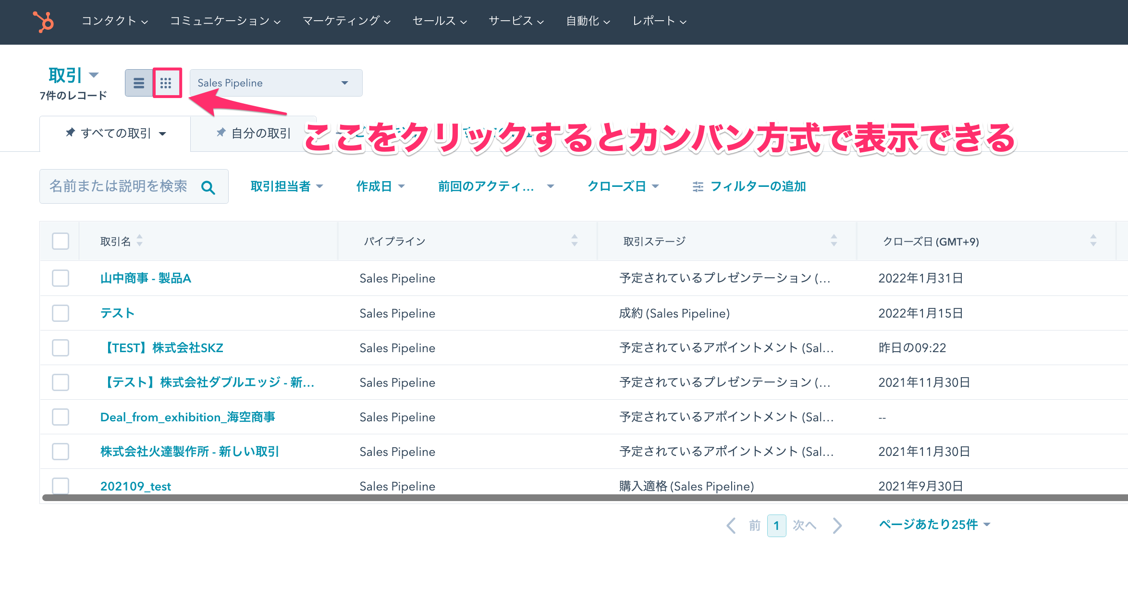Sort by 取引名 column arrows
This screenshot has height=613, width=1128.
(139, 240)
